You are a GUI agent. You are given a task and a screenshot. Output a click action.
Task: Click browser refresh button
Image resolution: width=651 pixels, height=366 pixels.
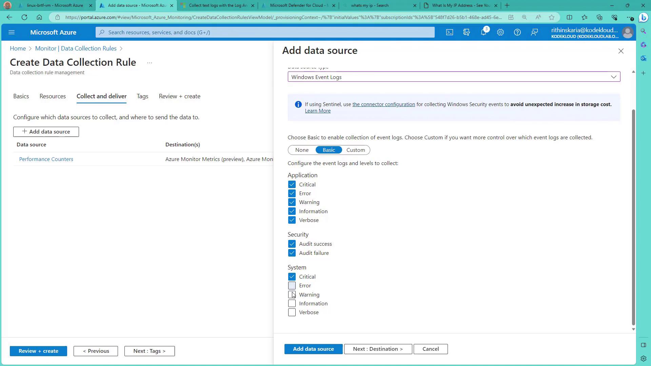(24, 17)
